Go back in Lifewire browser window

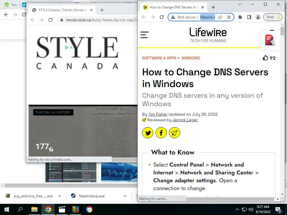[x=144, y=17]
